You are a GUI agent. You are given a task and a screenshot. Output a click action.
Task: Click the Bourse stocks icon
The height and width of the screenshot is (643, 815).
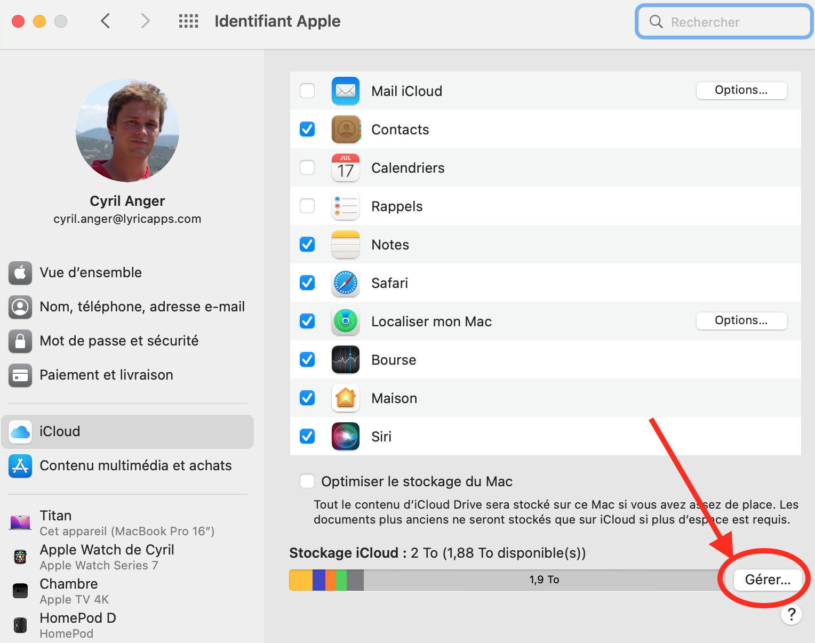click(346, 359)
